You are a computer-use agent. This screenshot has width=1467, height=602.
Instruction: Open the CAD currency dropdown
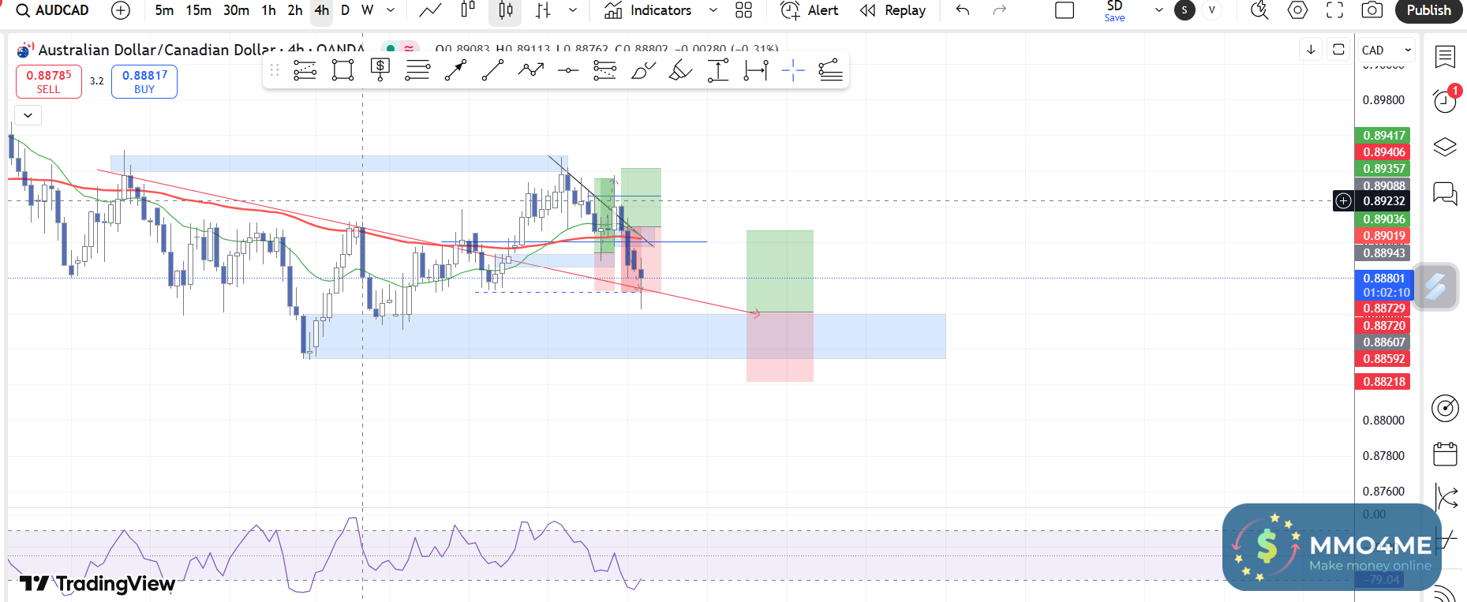click(1387, 50)
